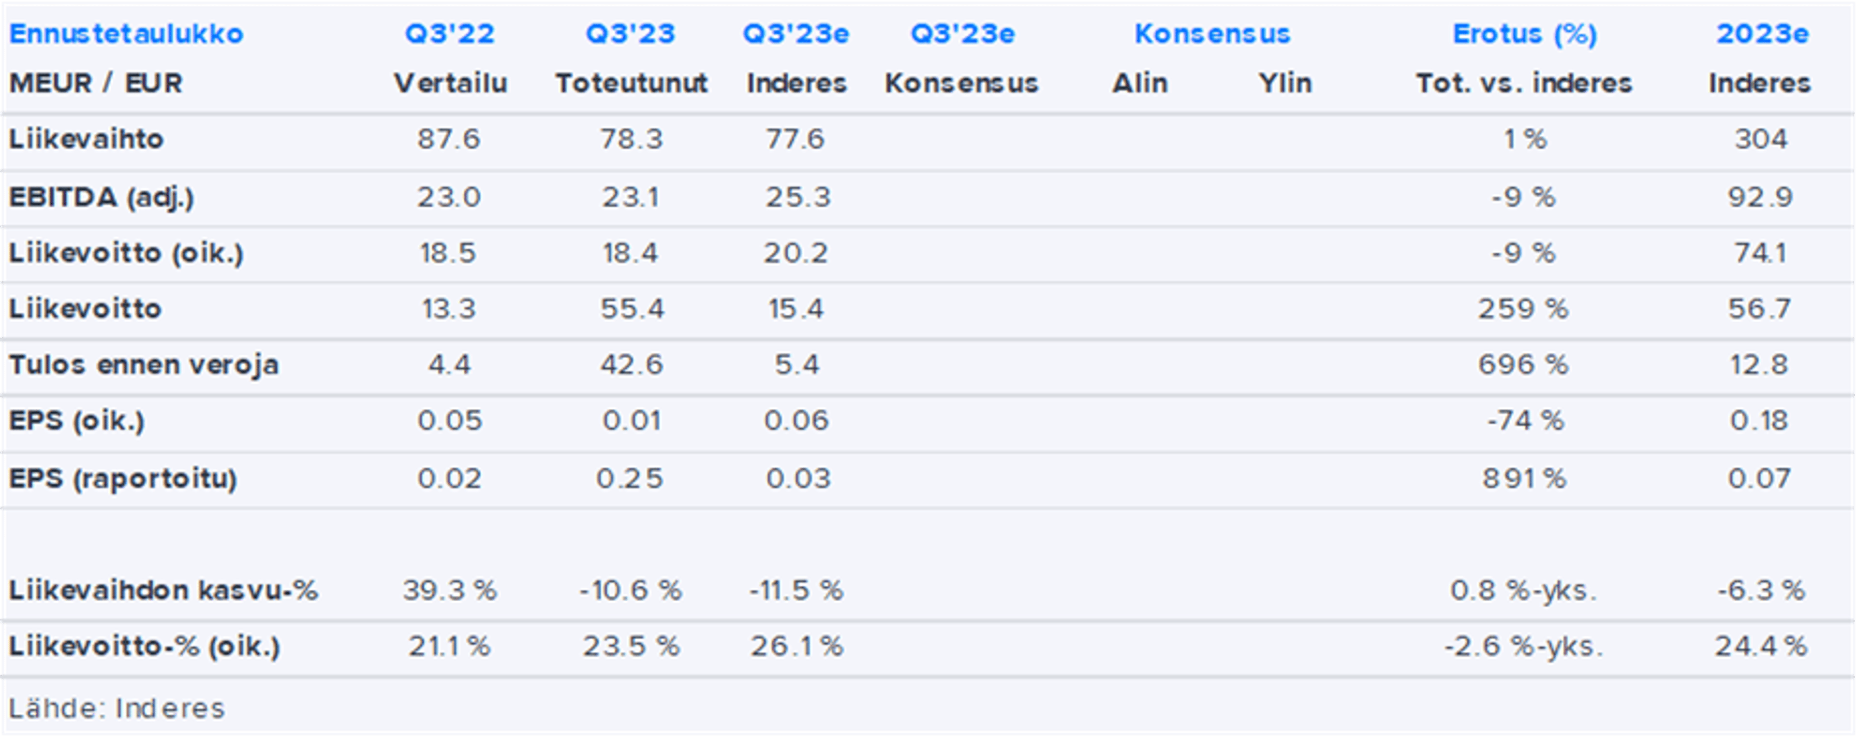Screen dimensions: 1857x737
Task: Select the Tot. vs. inderes subheader
Action: (x=1523, y=84)
